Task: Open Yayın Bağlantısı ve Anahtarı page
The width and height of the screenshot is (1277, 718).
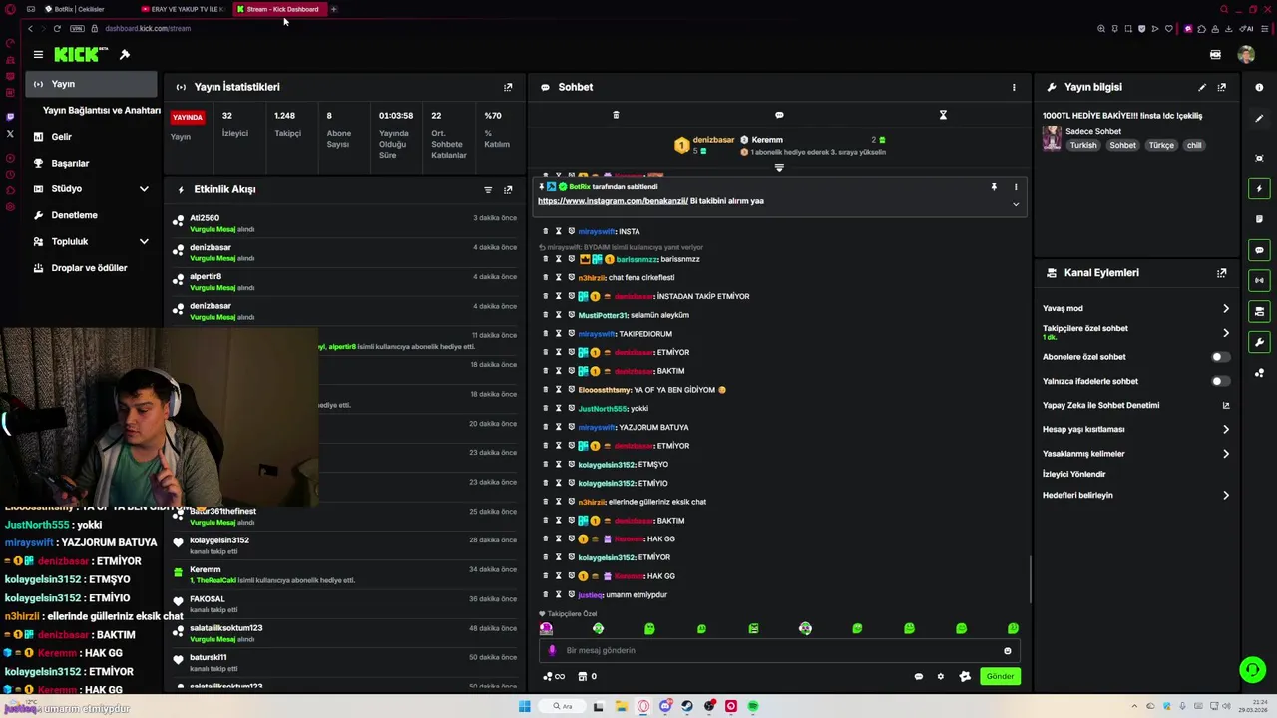Action: tap(102, 111)
